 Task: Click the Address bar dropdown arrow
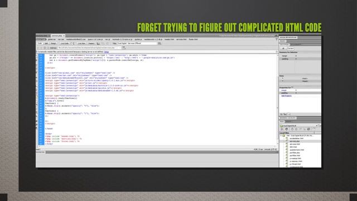[120, 48]
